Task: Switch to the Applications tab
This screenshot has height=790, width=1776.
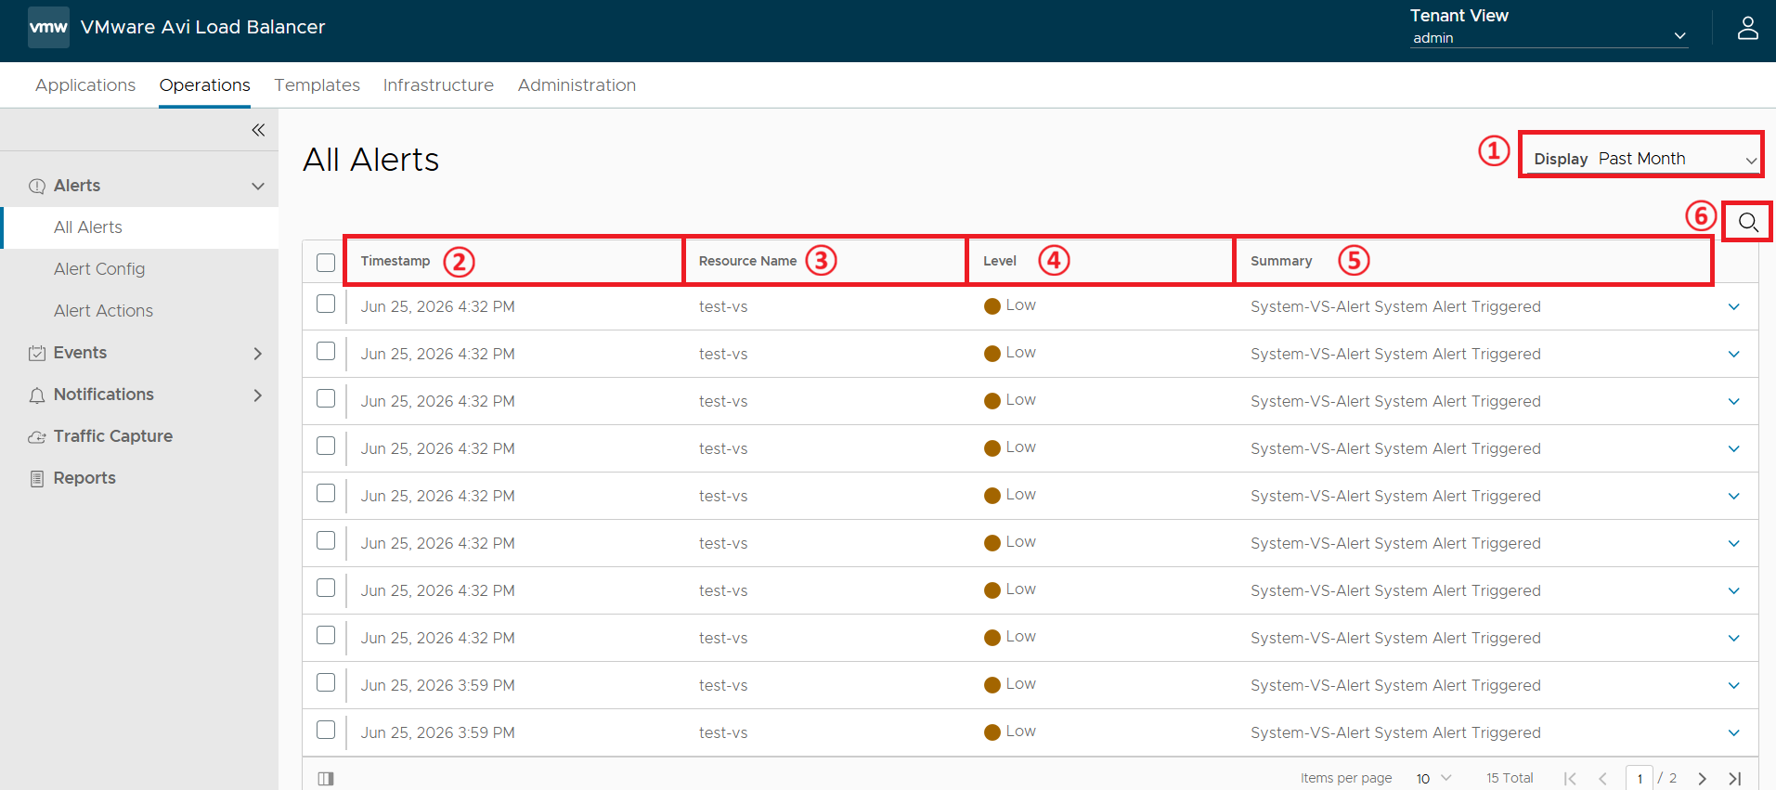Action: (x=85, y=84)
